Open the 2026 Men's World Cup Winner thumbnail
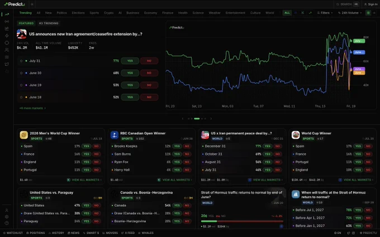 pos(23,135)
